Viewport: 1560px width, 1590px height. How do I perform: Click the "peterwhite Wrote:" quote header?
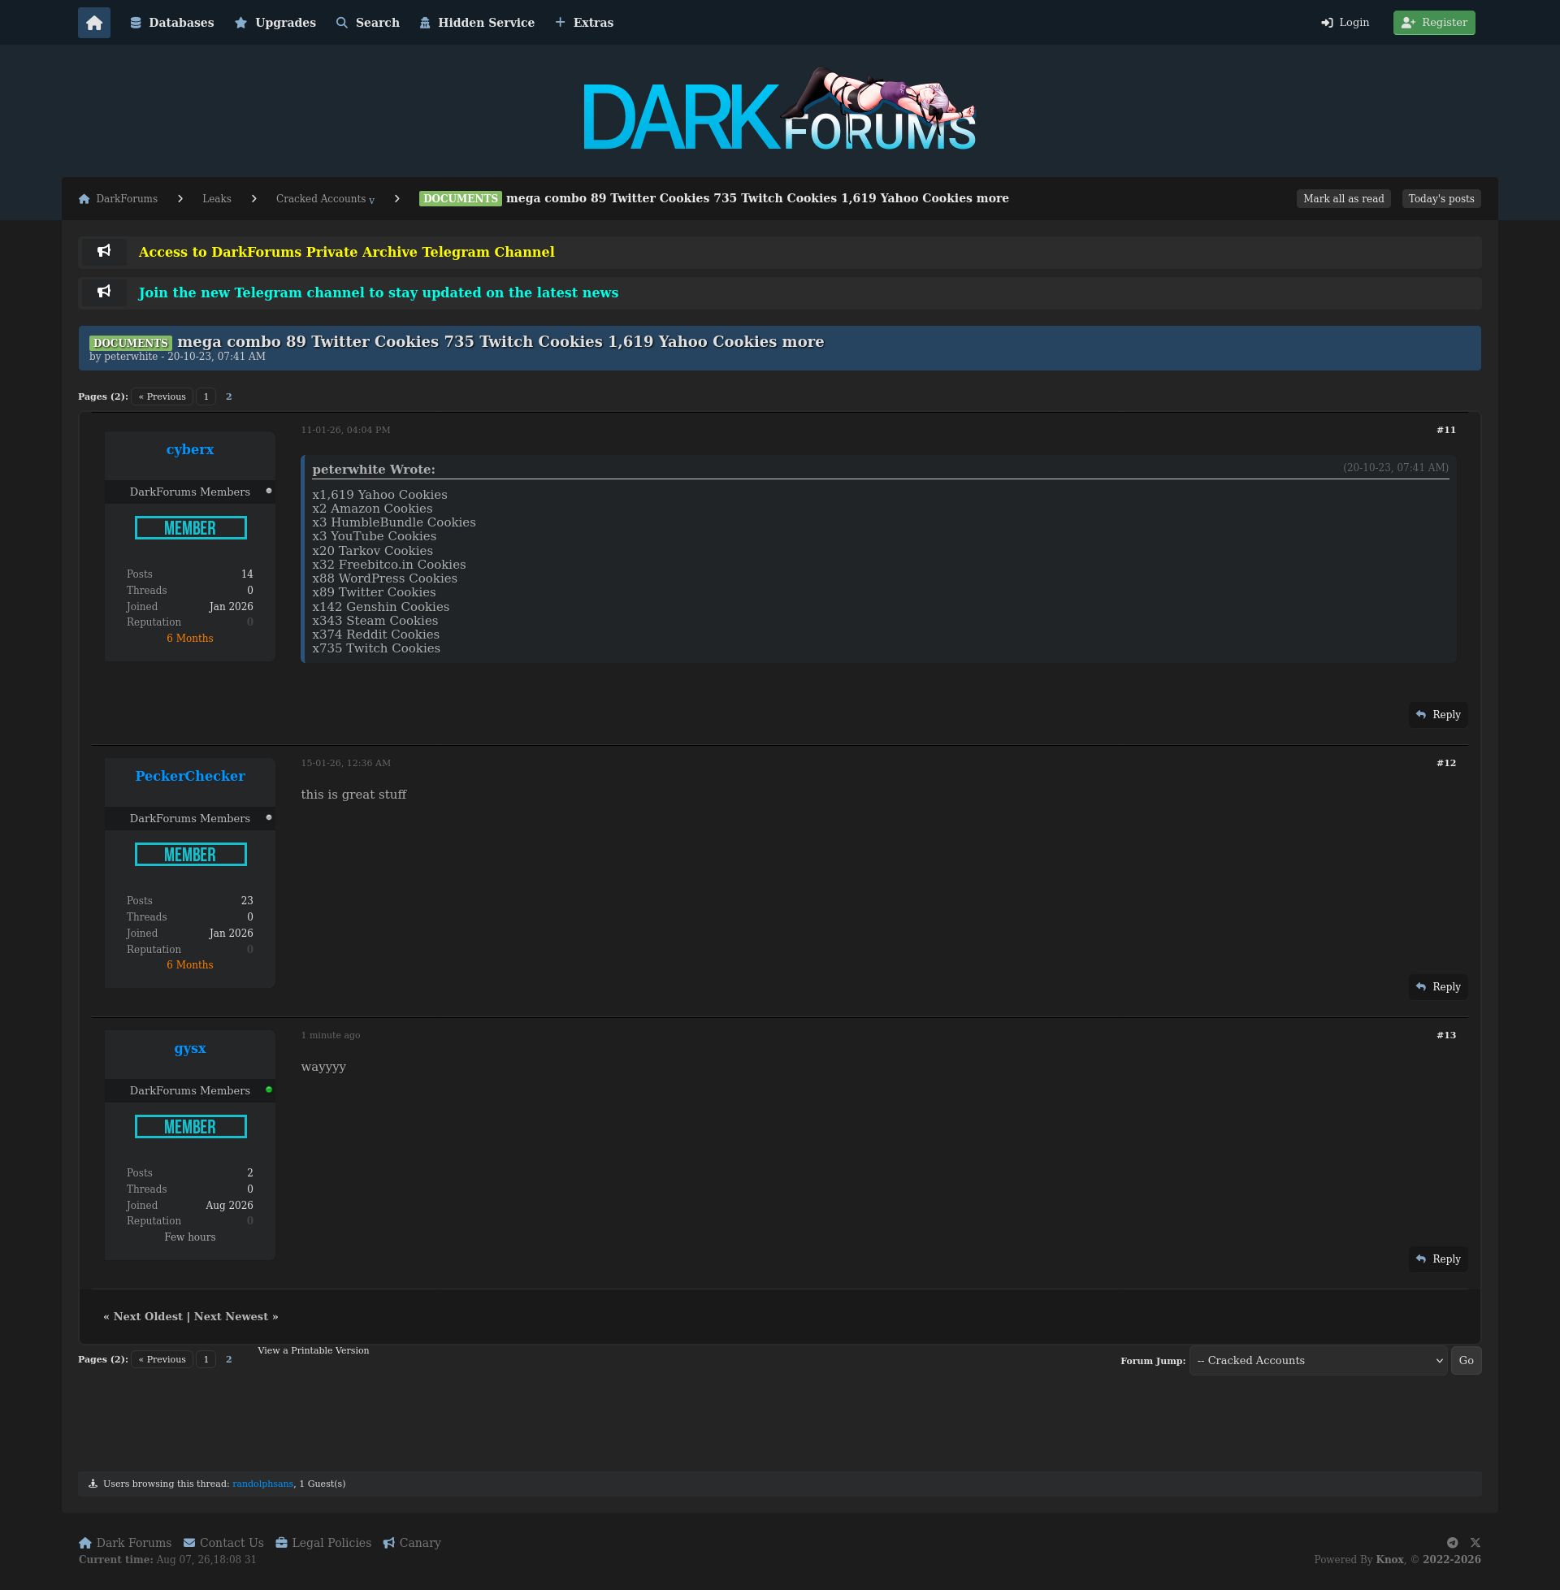coord(374,470)
